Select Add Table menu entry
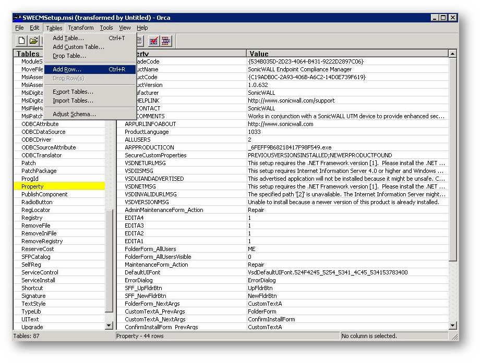The width and height of the screenshot is (481, 363). [x=68, y=38]
